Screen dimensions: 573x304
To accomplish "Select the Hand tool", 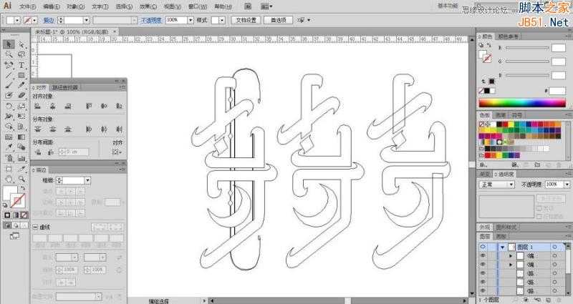I will click(9, 179).
